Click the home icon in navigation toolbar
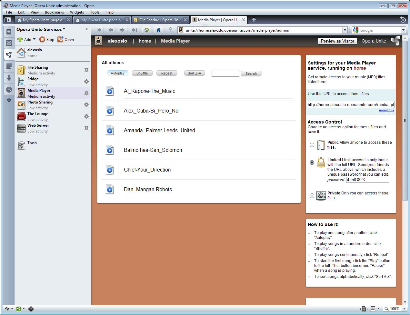Image resolution: width=410 pixels, height=315 pixels. (x=158, y=30)
